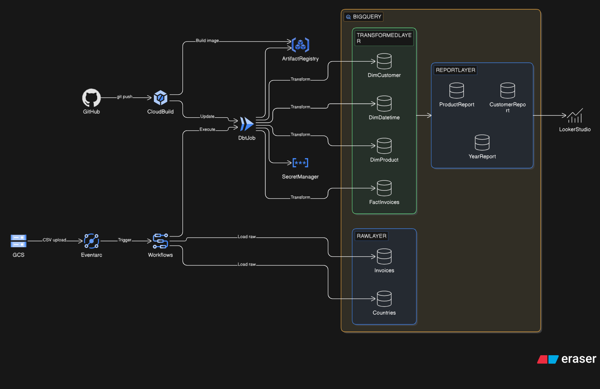This screenshot has height=389, width=600.
Task: Click the RAWLAYER label
Action: (371, 236)
